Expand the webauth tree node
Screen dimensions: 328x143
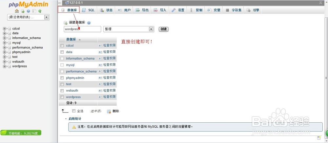(5, 62)
